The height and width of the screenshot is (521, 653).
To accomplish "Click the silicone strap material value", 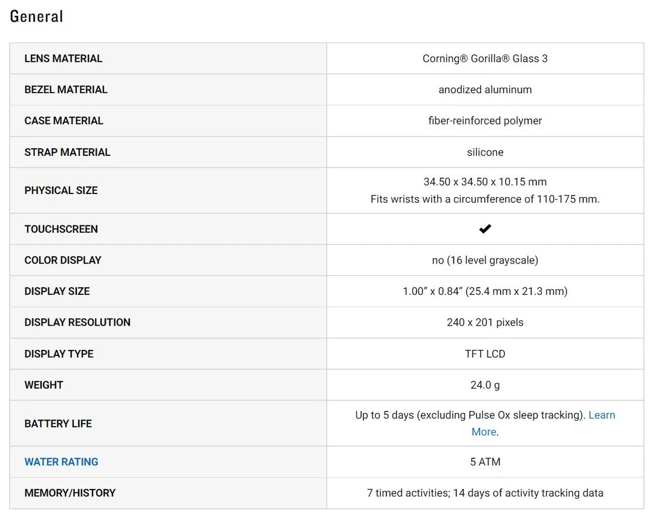I will pyautogui.click(x=485, y=152).
